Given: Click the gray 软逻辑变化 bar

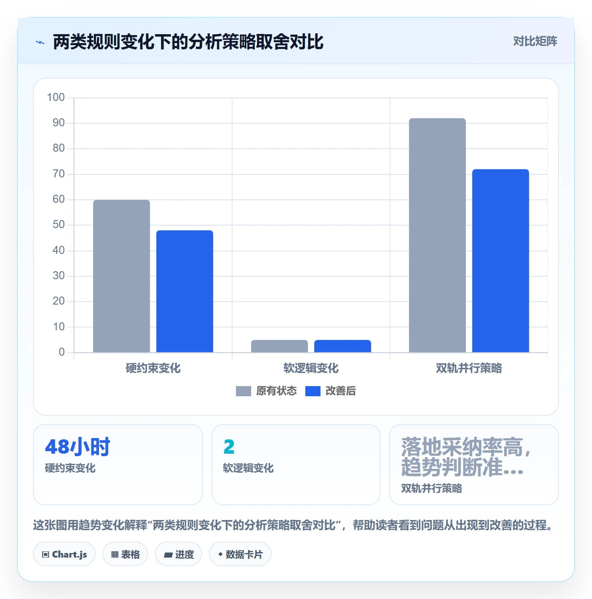Looking at the screenshot, I should click(x=280, y=346).
